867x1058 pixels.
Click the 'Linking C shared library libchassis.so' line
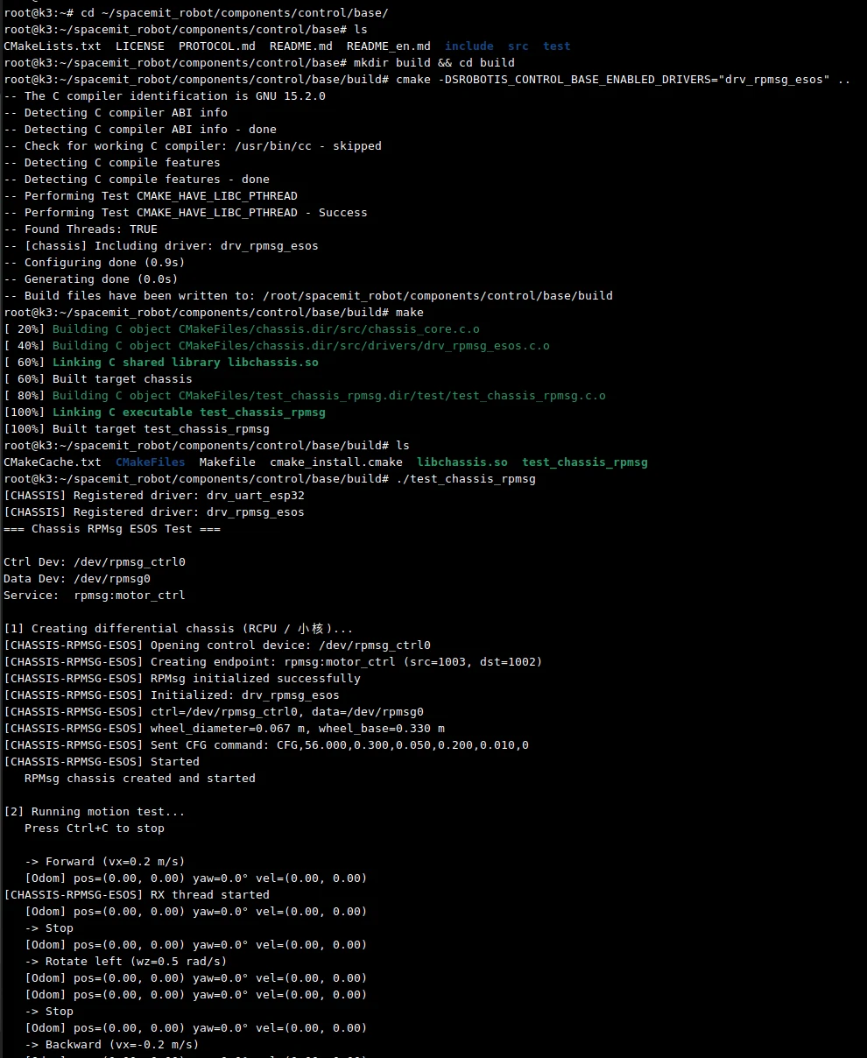pos(185,362)
